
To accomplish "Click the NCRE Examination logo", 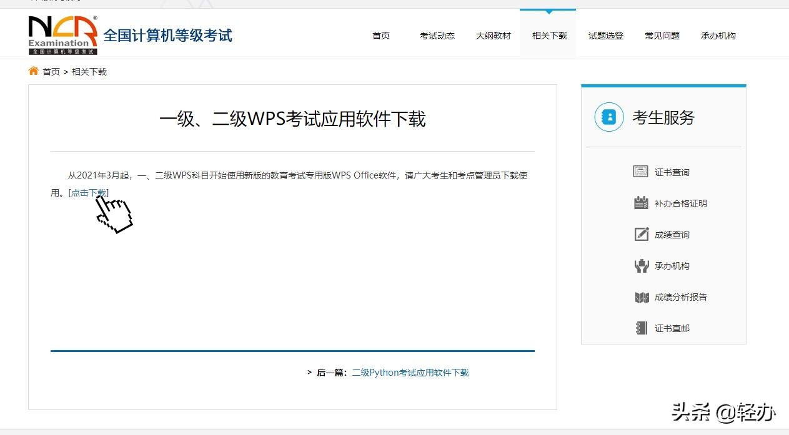I will tap(63, 35).
